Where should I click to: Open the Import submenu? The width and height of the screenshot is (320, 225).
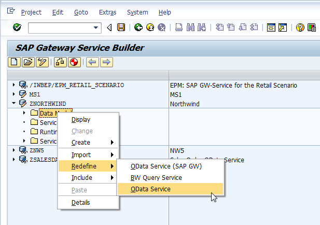click(88, 155)
